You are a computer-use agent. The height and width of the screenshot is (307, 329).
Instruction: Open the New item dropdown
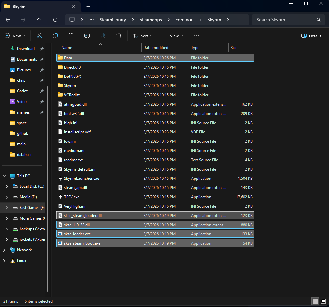point(15,36)
